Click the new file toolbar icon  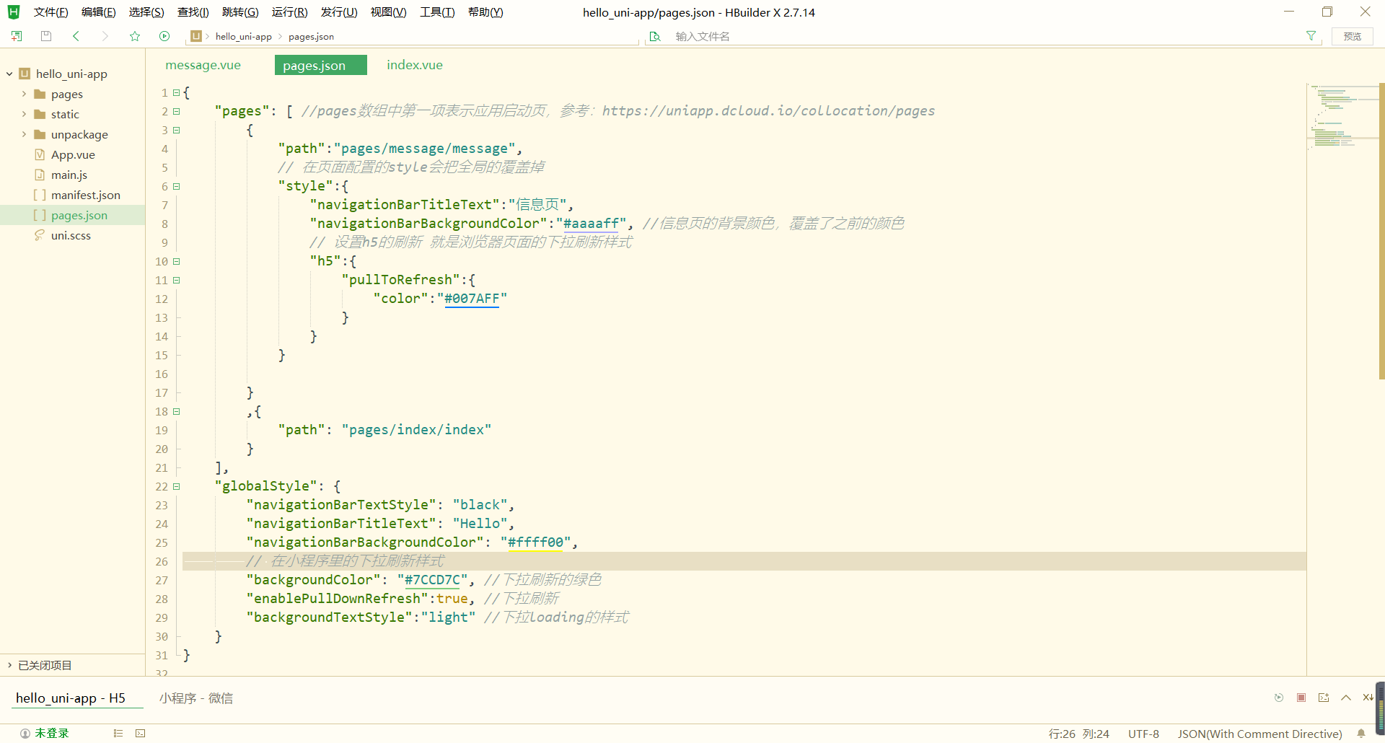click(17, 36)
